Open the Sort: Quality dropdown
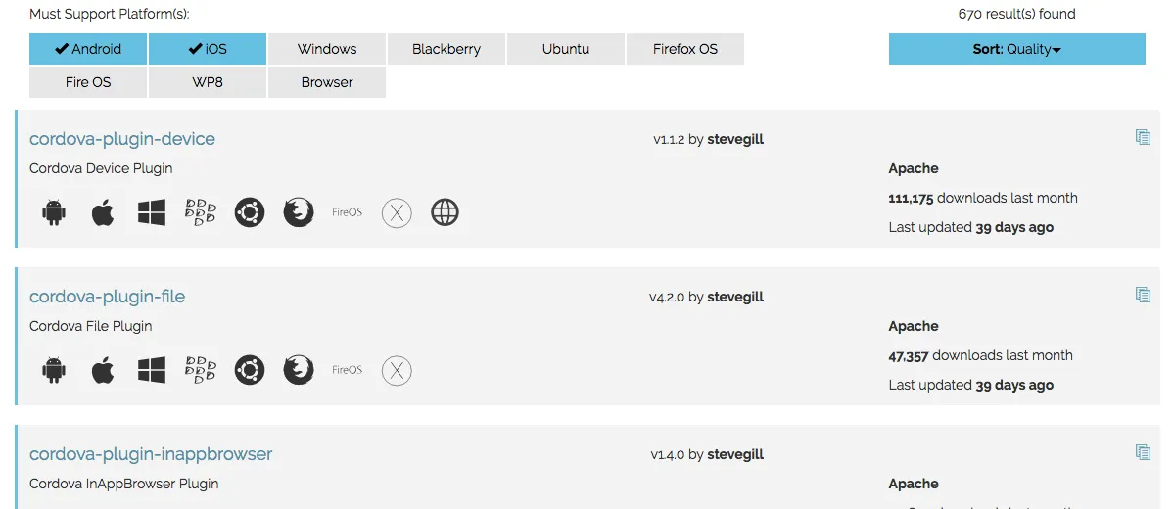Viewport: 1173px width, 509px height. (1016, 49)
